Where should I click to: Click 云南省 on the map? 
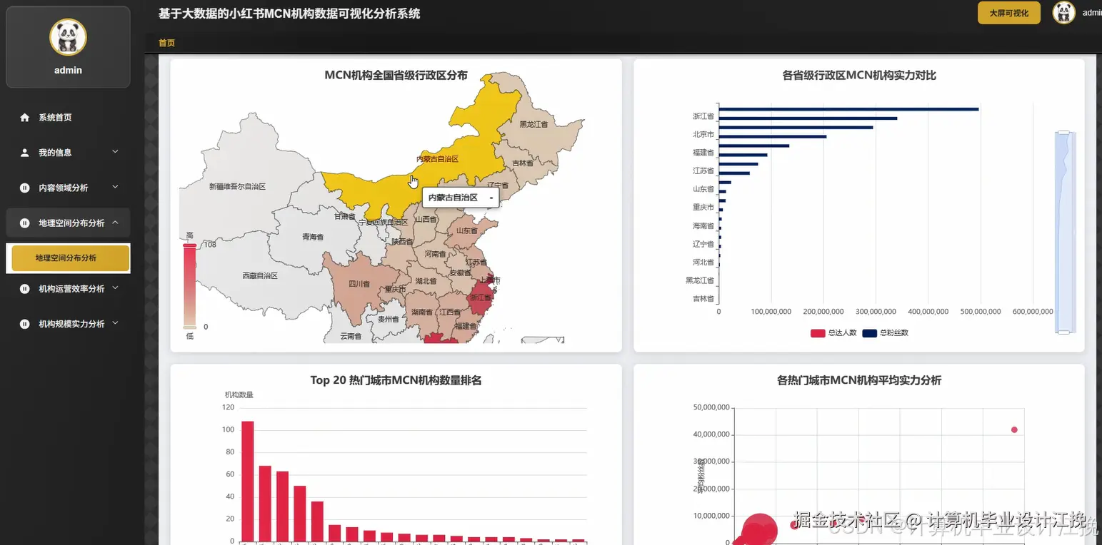[x=351, y=336]
